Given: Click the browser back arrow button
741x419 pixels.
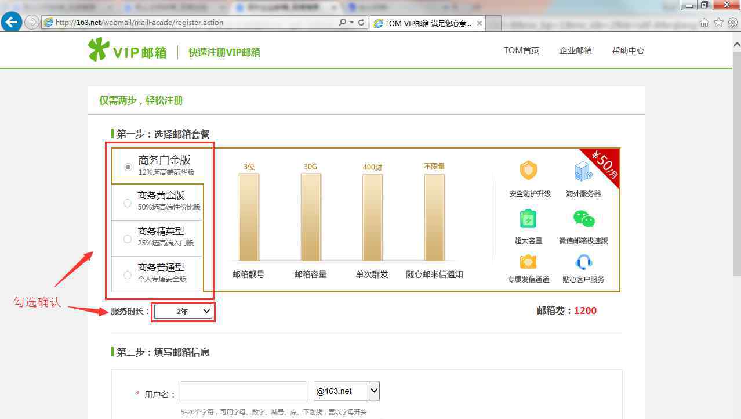Looking at the screenshot, I should [x=12, y=22].
